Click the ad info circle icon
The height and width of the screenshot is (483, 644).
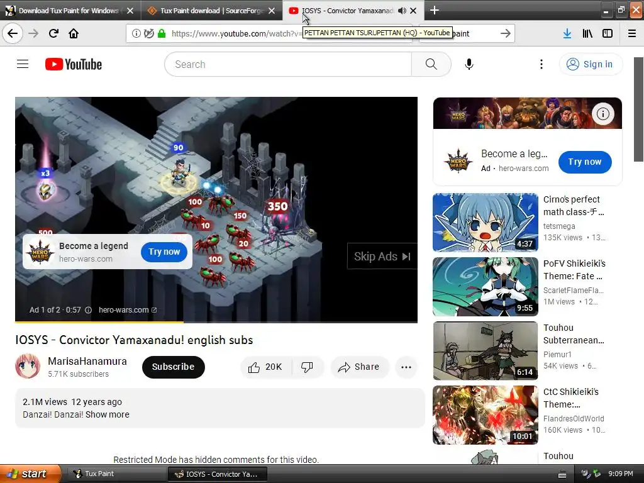[88, 310]
